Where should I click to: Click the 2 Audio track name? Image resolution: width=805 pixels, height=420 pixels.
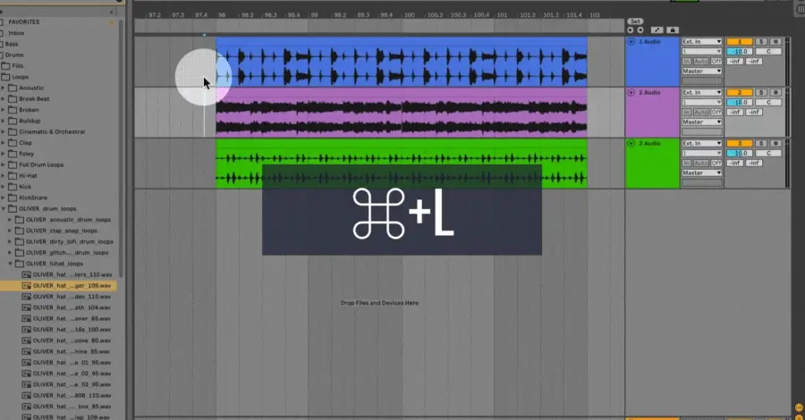(649, 92)
